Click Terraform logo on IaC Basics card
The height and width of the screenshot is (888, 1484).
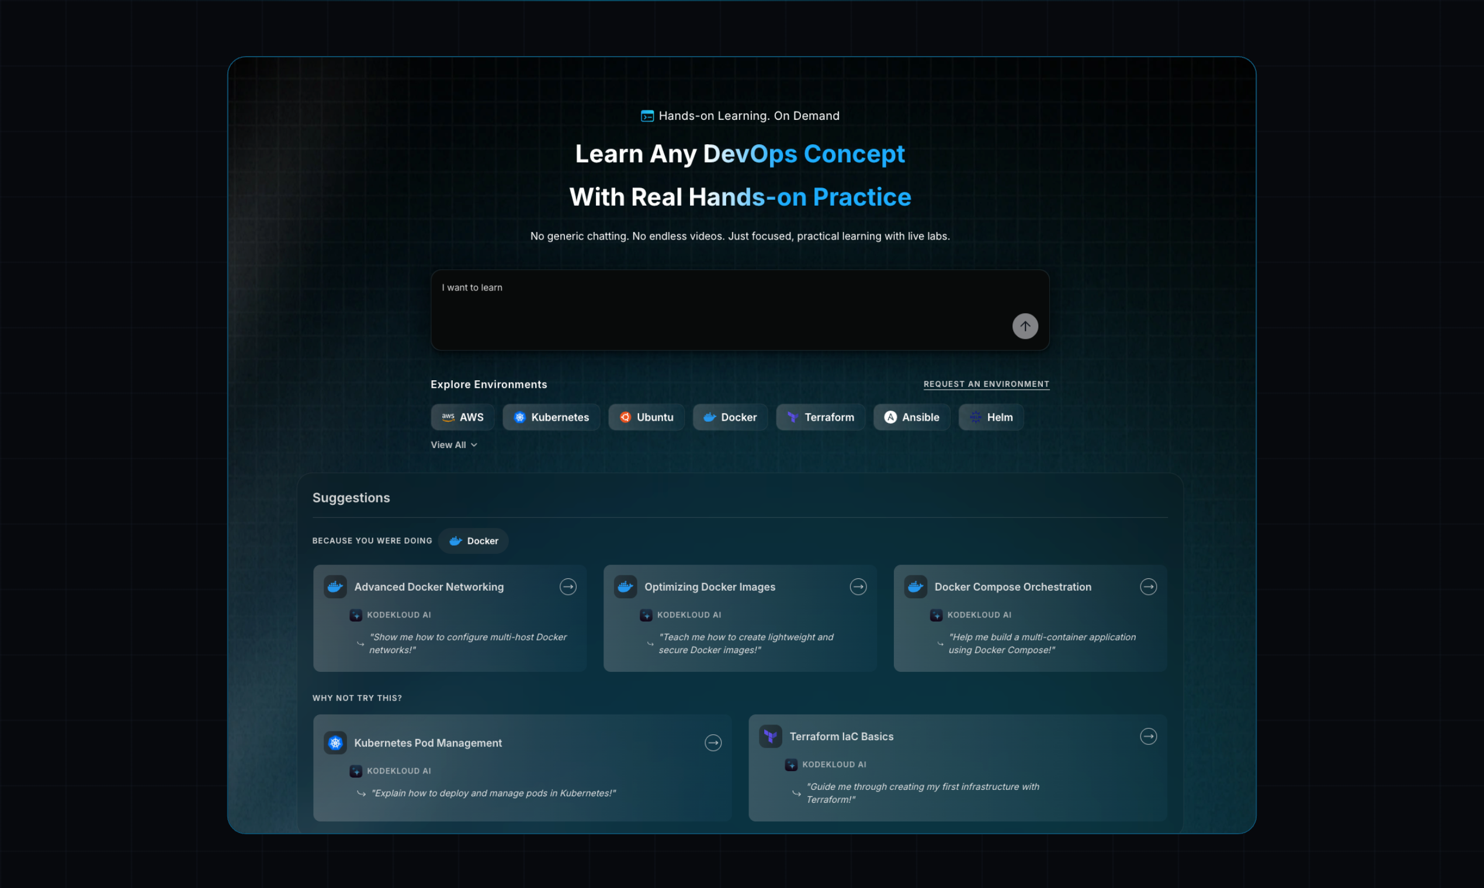tap(770, 736)
